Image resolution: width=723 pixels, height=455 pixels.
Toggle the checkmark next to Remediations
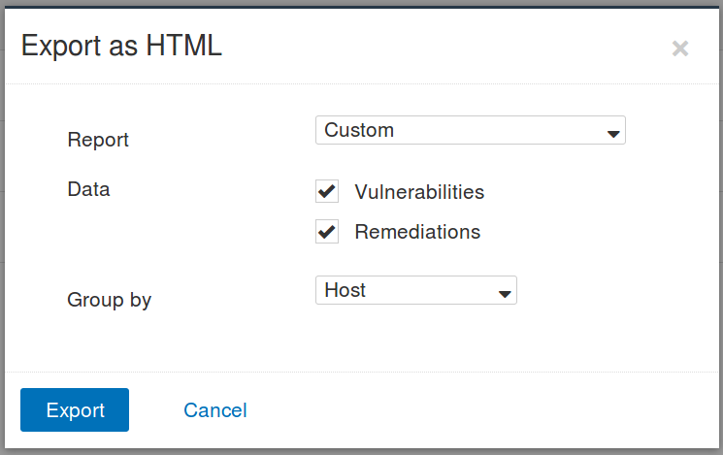pyautogui.click(x=327, y=232)
